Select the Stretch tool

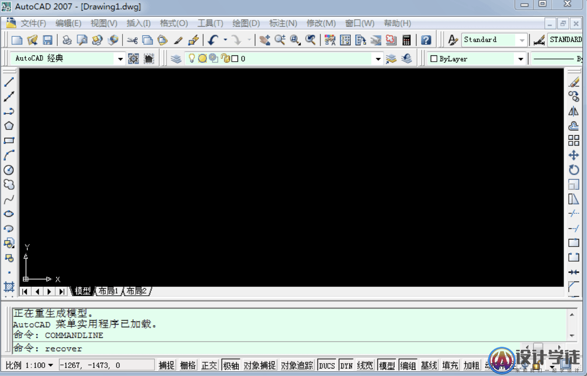(574, 199)
